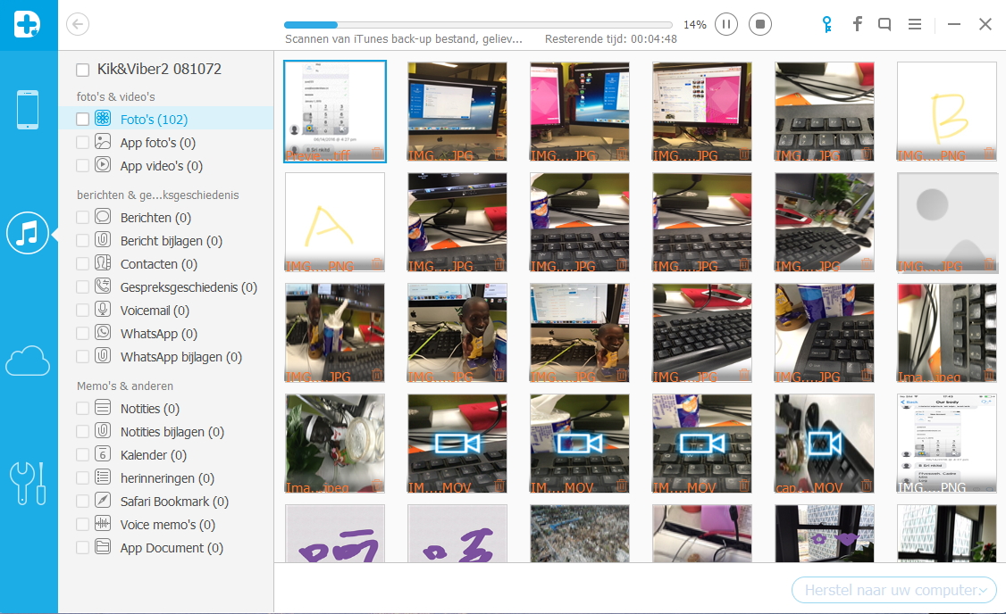Click the Foto's flower icon

click(x=103, y=118)
